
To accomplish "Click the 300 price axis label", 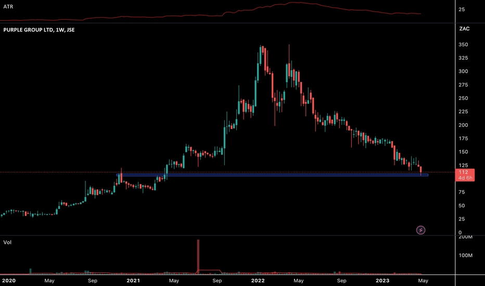I will (x=463, y=71).
